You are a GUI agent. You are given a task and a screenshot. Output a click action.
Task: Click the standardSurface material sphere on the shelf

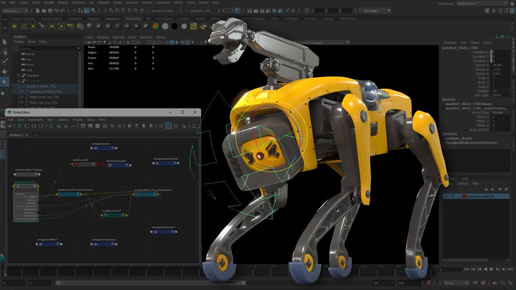[89, 26]
